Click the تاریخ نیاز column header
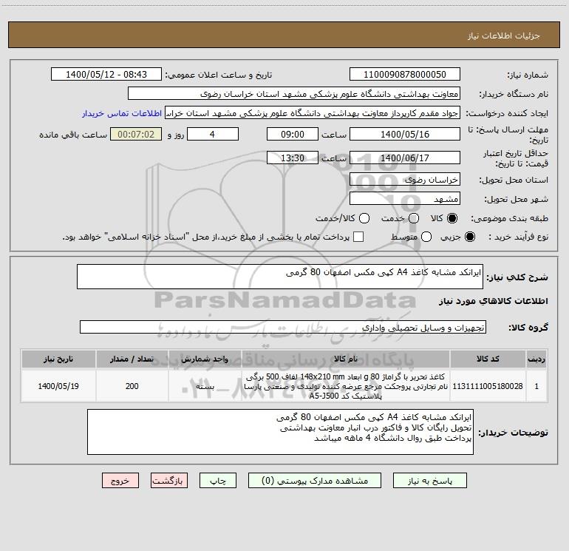This screenshot has width=569, height=551. [58, 359]
